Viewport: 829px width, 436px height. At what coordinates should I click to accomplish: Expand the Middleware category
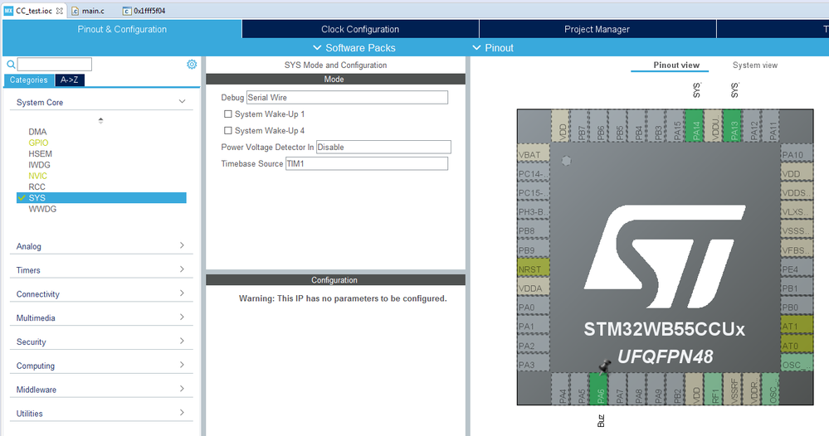click(101, 390)
